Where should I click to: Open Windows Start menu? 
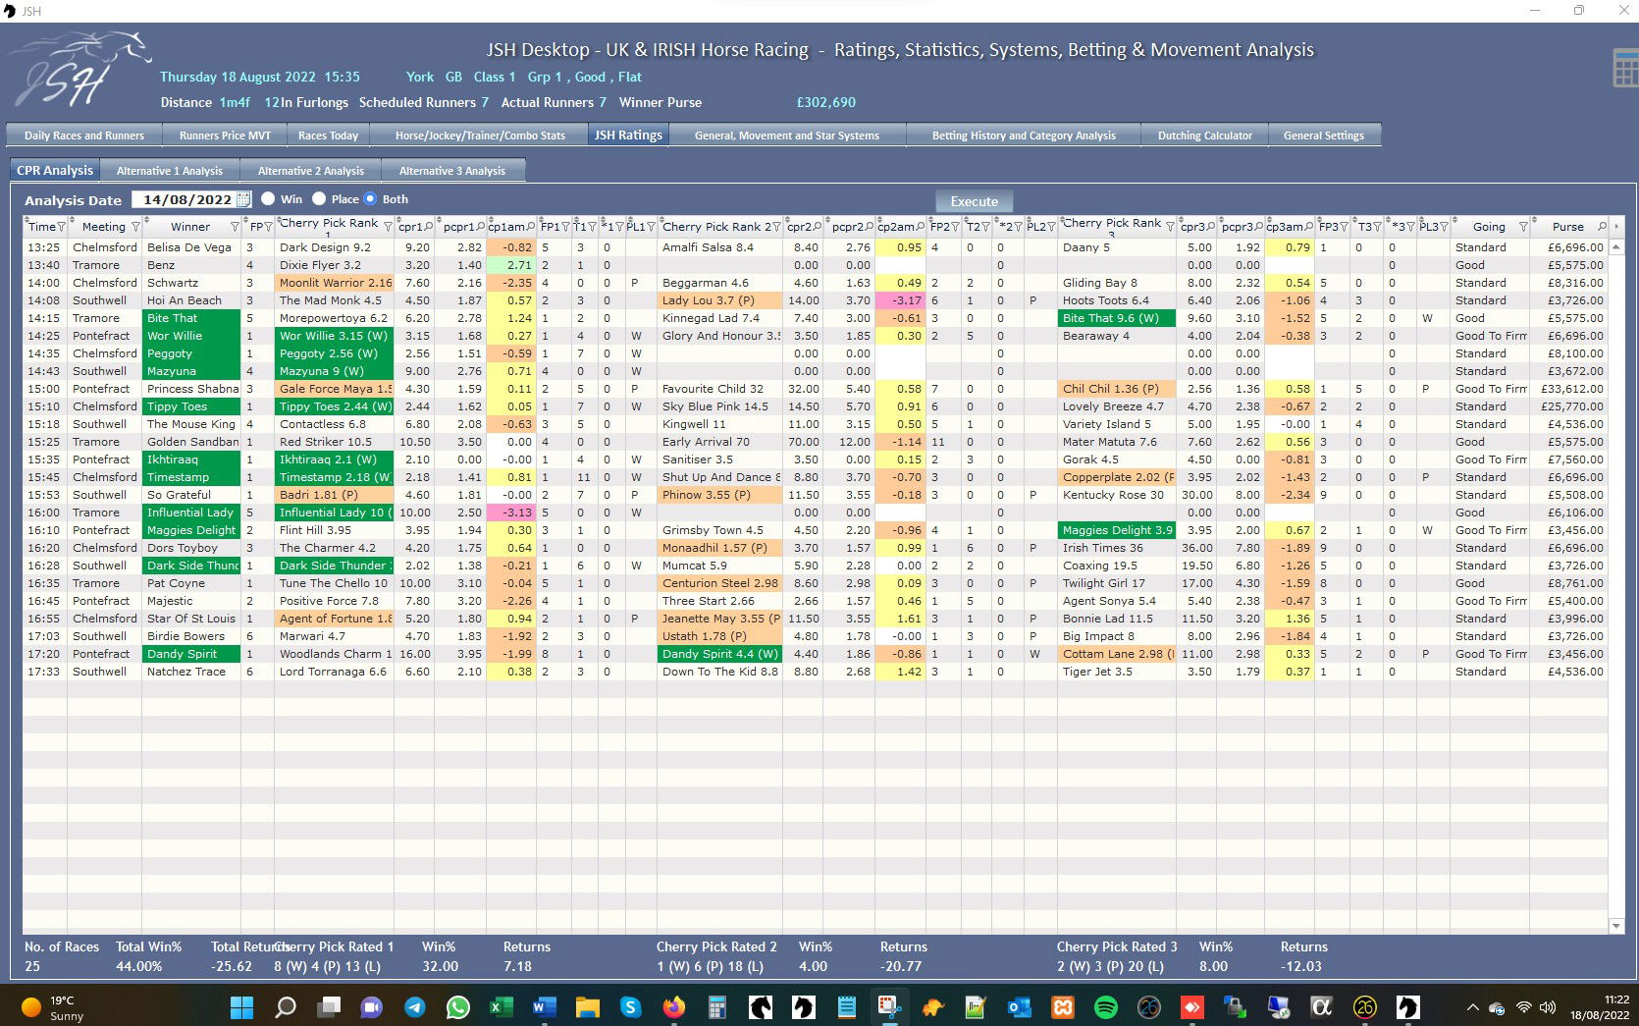(x=241, y=1006)
